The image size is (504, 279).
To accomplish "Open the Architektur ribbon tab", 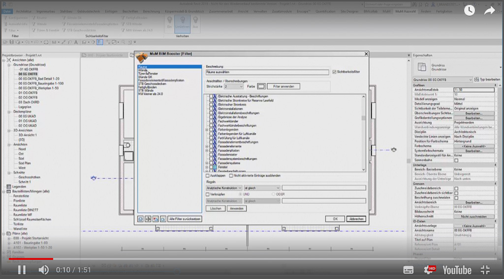I will (24, 10).
